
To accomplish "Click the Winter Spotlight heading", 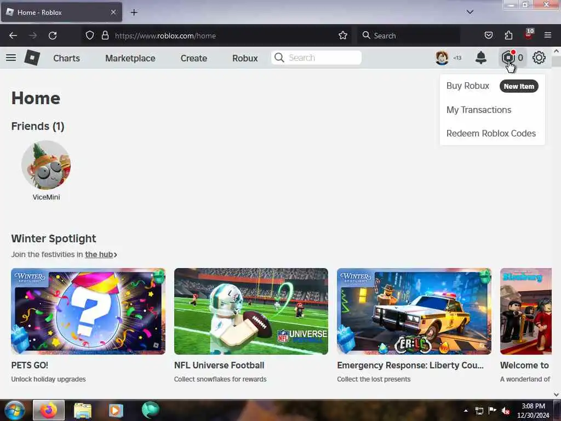I will [x=54, y=239].
